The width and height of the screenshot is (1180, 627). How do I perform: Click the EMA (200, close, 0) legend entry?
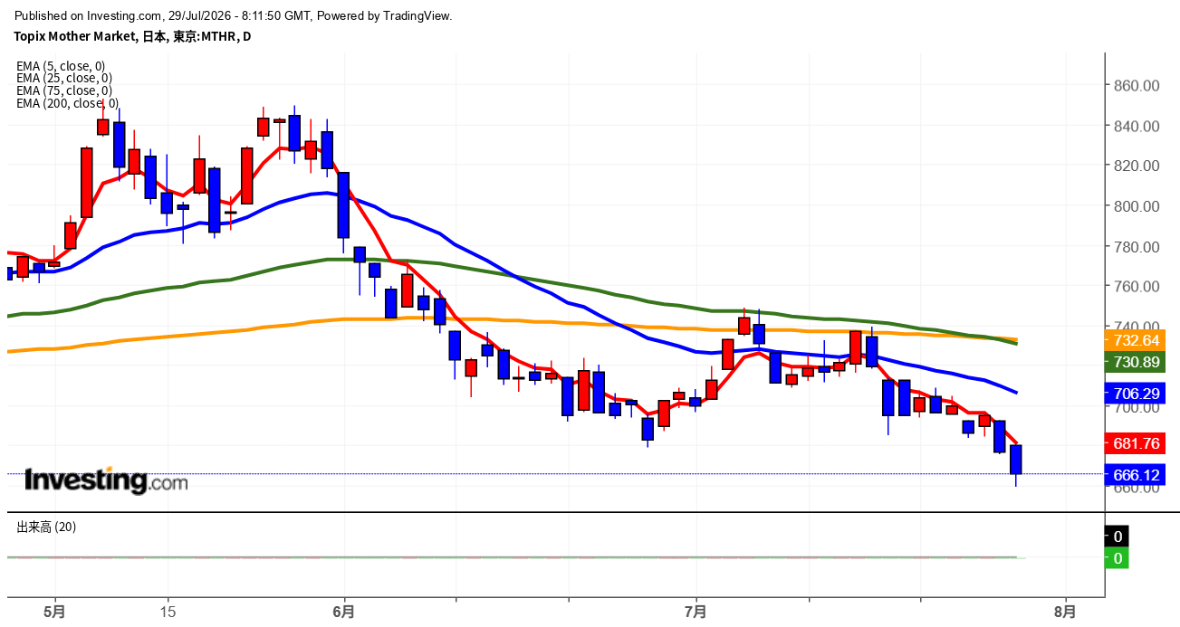[x=67, y=103]
